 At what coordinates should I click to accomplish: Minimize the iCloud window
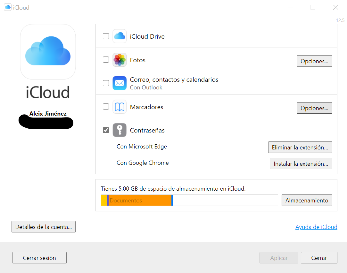tap(291, 7)
